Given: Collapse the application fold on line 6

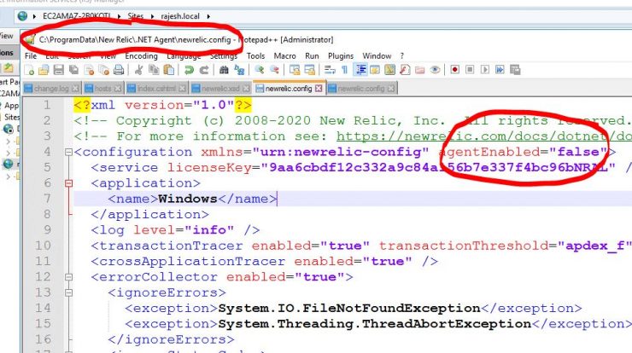Looking at the screenshot, I should point(68,183).
